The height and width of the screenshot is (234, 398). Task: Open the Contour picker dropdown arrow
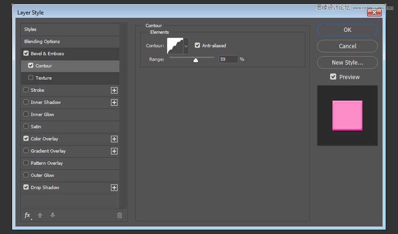click(x=186, y=46)
